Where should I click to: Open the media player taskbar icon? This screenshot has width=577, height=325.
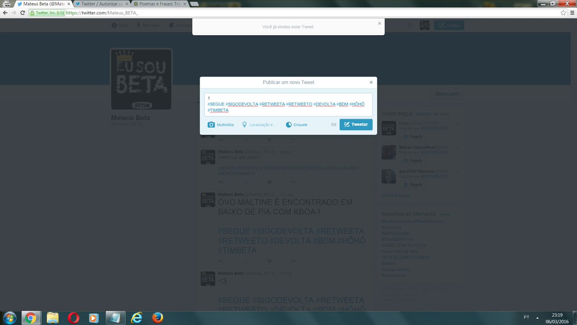(x=94, y=318)
